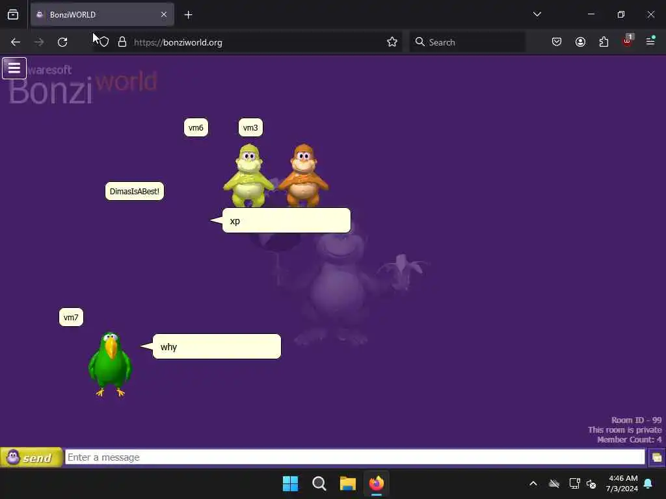
Task: Click the vm7 name tag
Action: tap(71, 317)
